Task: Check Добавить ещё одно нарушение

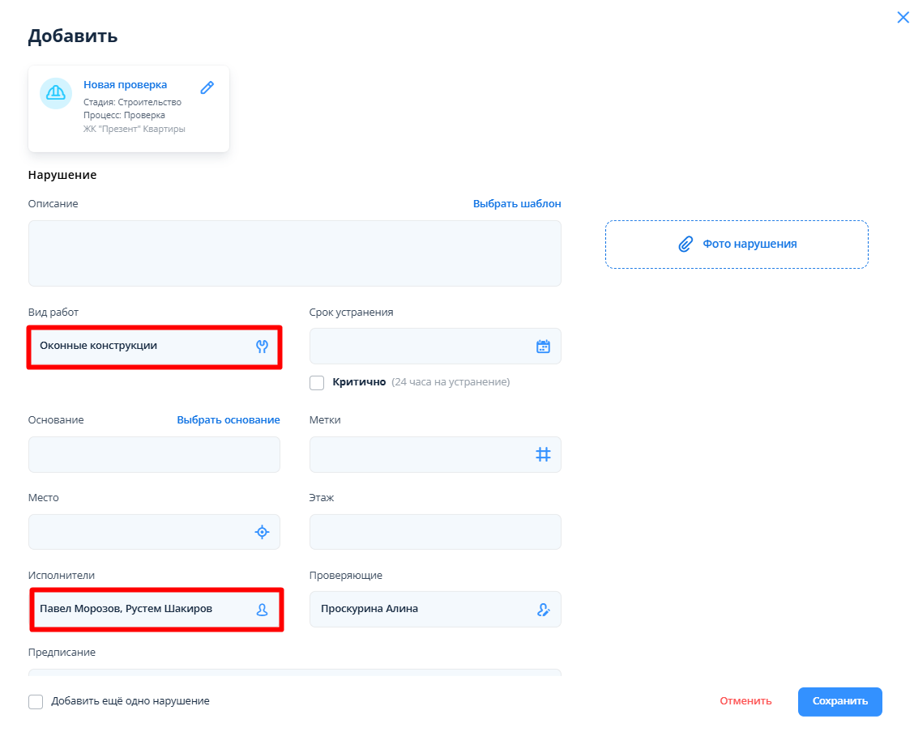Action: tap(36, 701)
